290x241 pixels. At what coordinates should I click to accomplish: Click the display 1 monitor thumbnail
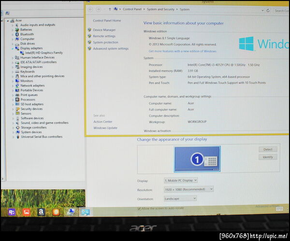coord(197,159)
